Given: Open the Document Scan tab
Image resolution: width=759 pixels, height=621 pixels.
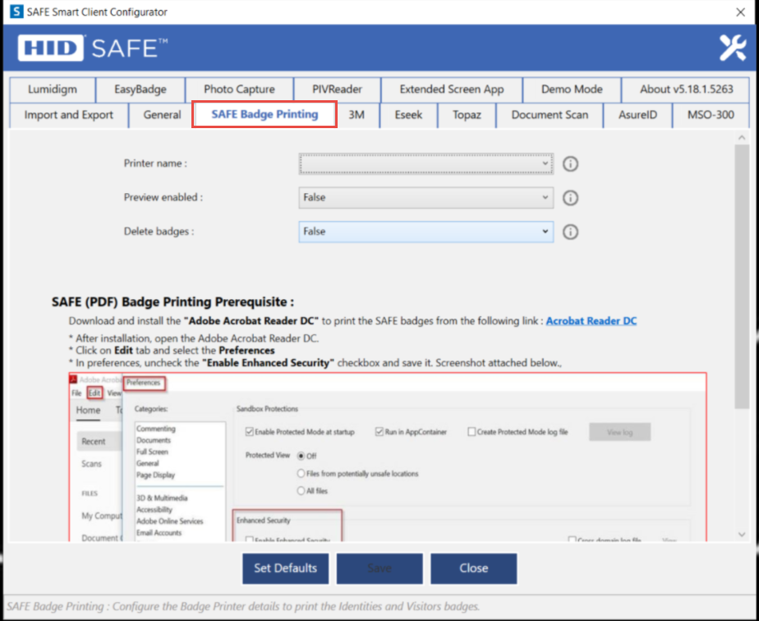Looking at the screenshot, I should click(x=550, y=115).
